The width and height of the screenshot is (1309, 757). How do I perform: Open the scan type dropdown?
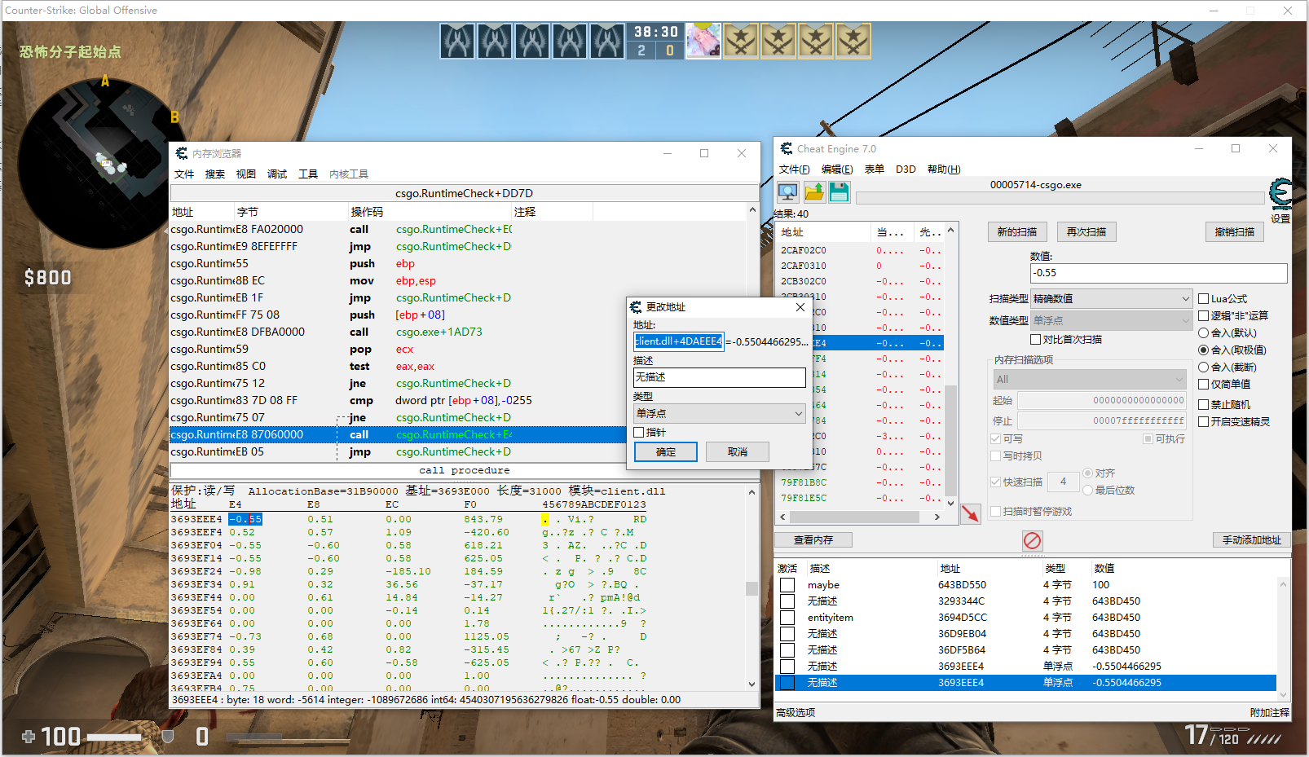point(1112,299)
